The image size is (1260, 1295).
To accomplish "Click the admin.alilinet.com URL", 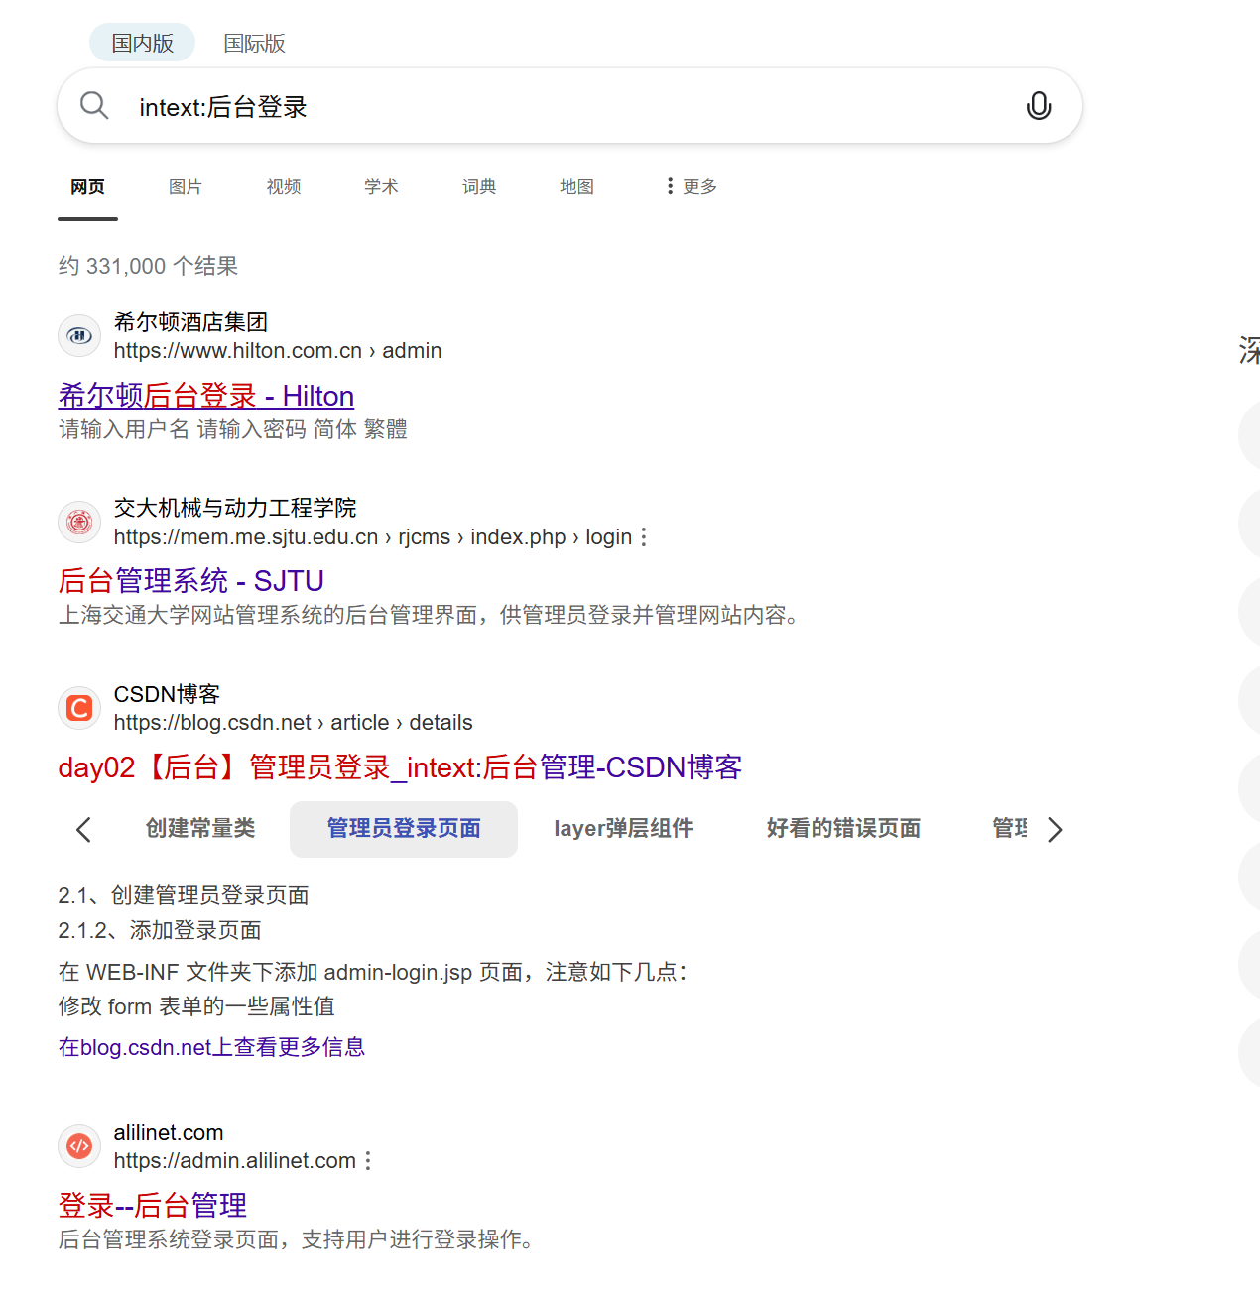I will 235,1161.
